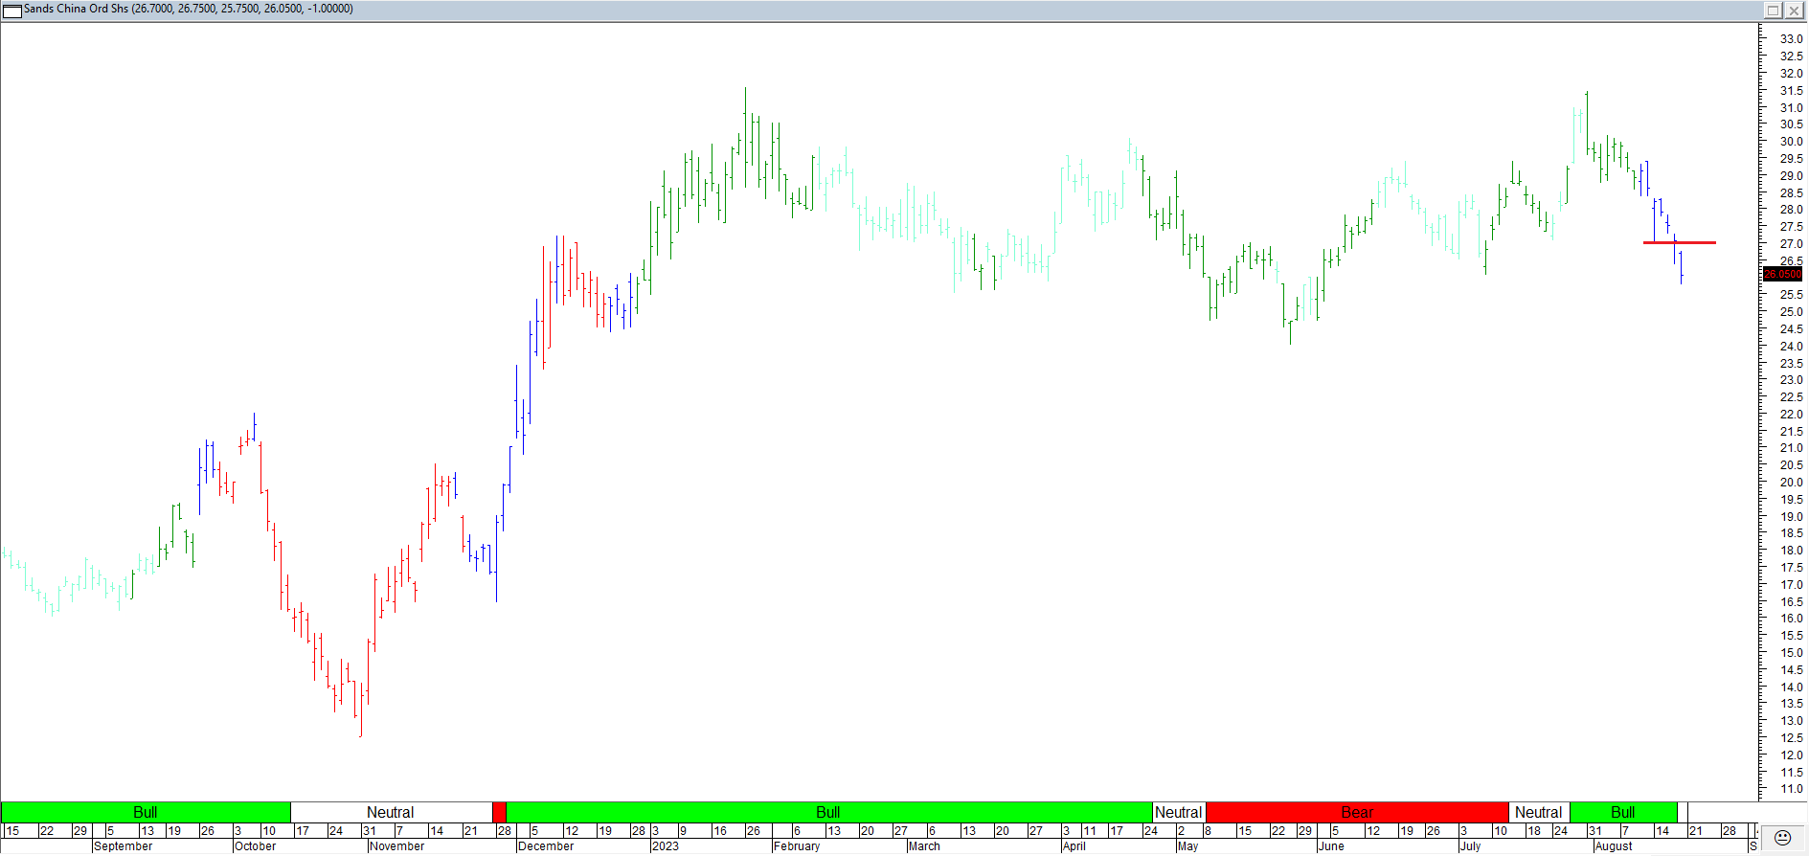
Task: Click the November month label
Action: point(397,846)
